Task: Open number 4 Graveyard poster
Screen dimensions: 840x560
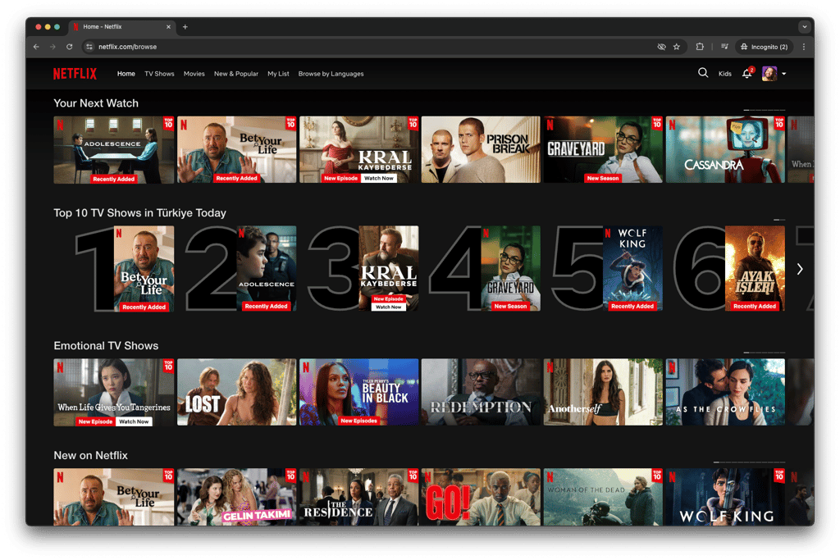Action: 510,269
